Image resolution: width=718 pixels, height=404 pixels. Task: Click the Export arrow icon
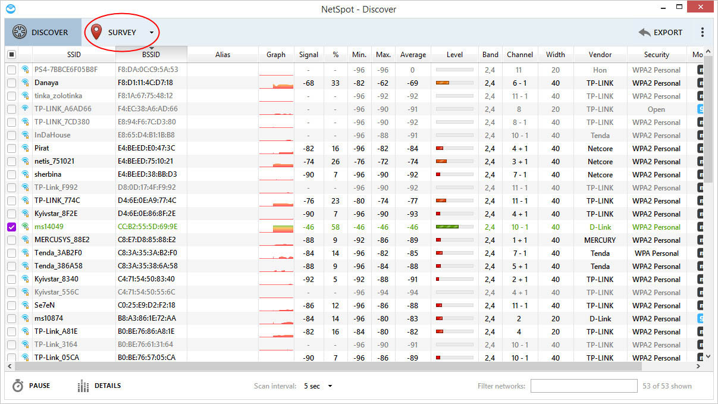point(644,33)
